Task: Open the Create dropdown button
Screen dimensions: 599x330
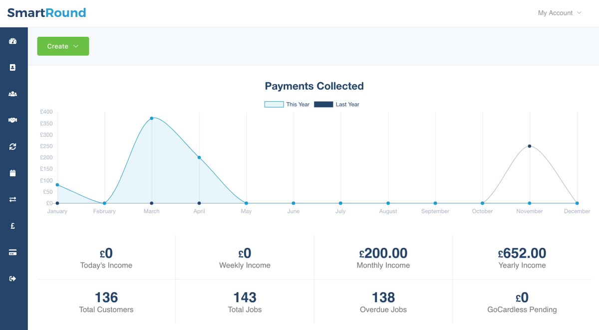Action: (63, 46)
